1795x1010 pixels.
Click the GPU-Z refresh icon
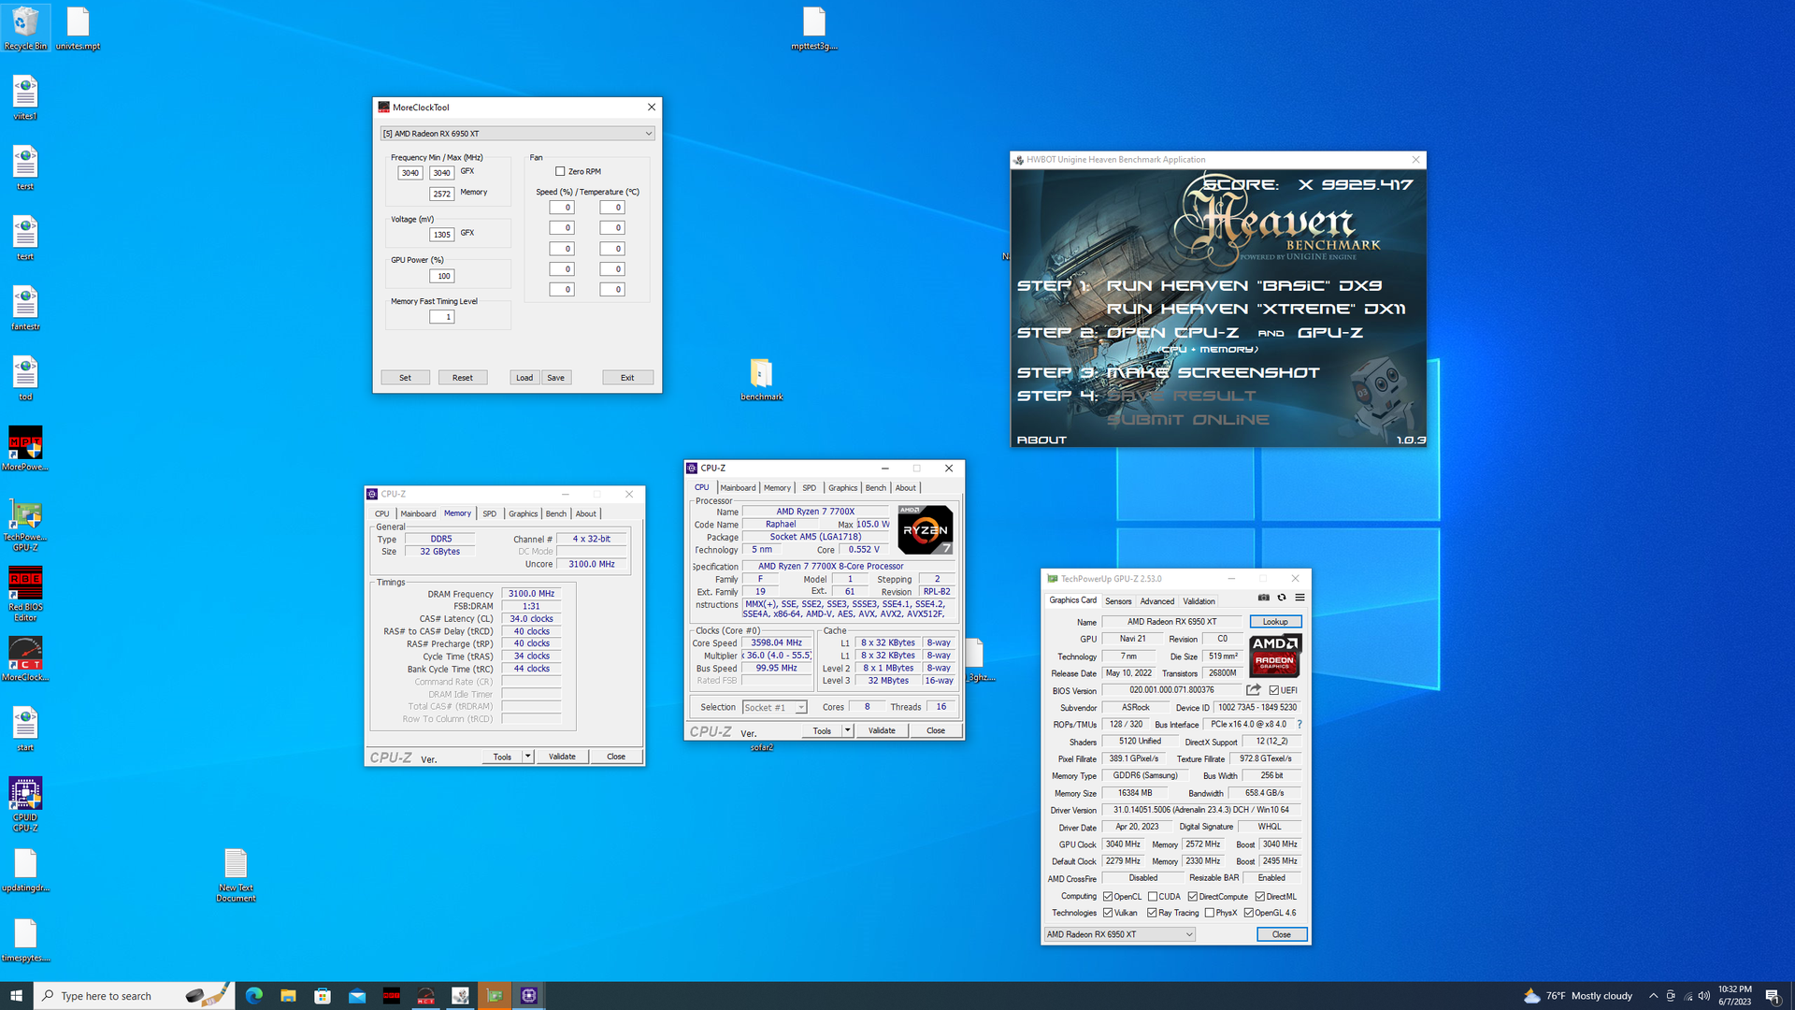[1282, 598]
